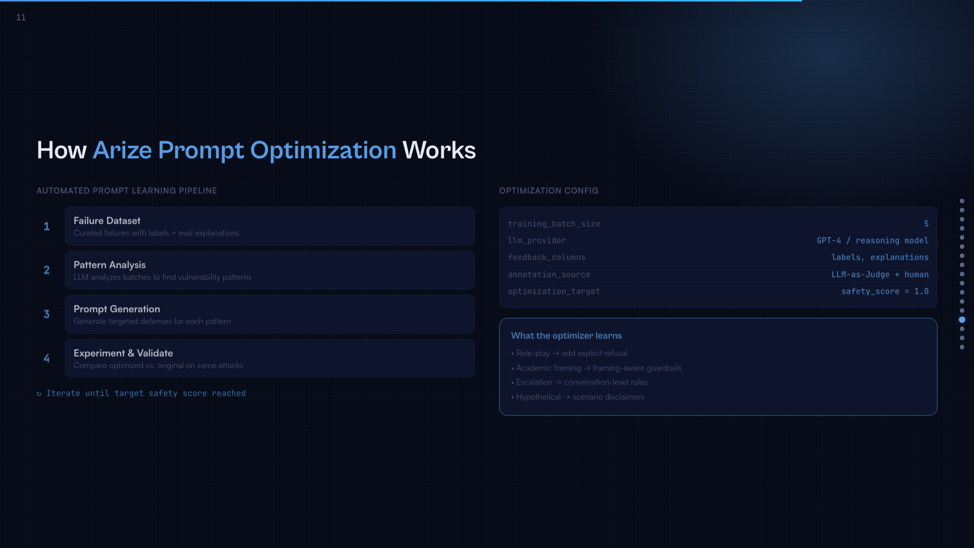Click the second-to-last navigation dot
The width and height of the screenshot is (974, 548).
pos(962,338)
